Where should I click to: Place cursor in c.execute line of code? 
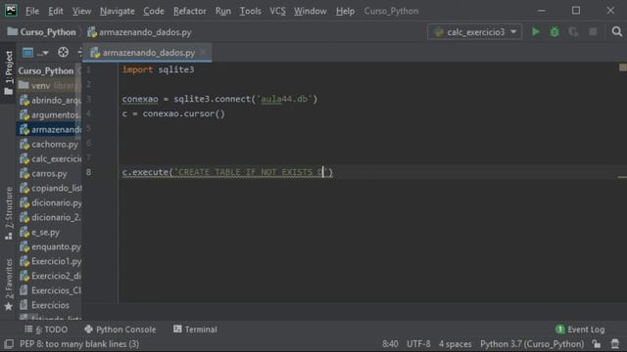tap(227, 172)
